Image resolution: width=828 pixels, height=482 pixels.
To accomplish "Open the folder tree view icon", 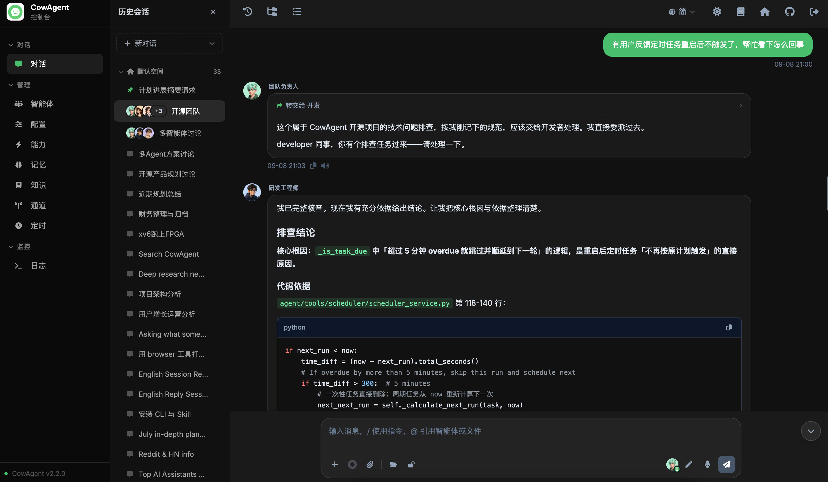I will [x=272, y=12].
